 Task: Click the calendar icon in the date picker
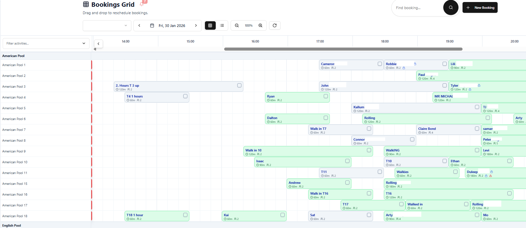point(152,26)
